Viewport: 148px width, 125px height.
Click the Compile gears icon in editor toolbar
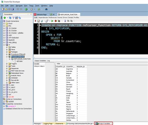pyautogui.click(x=47, y=21)
